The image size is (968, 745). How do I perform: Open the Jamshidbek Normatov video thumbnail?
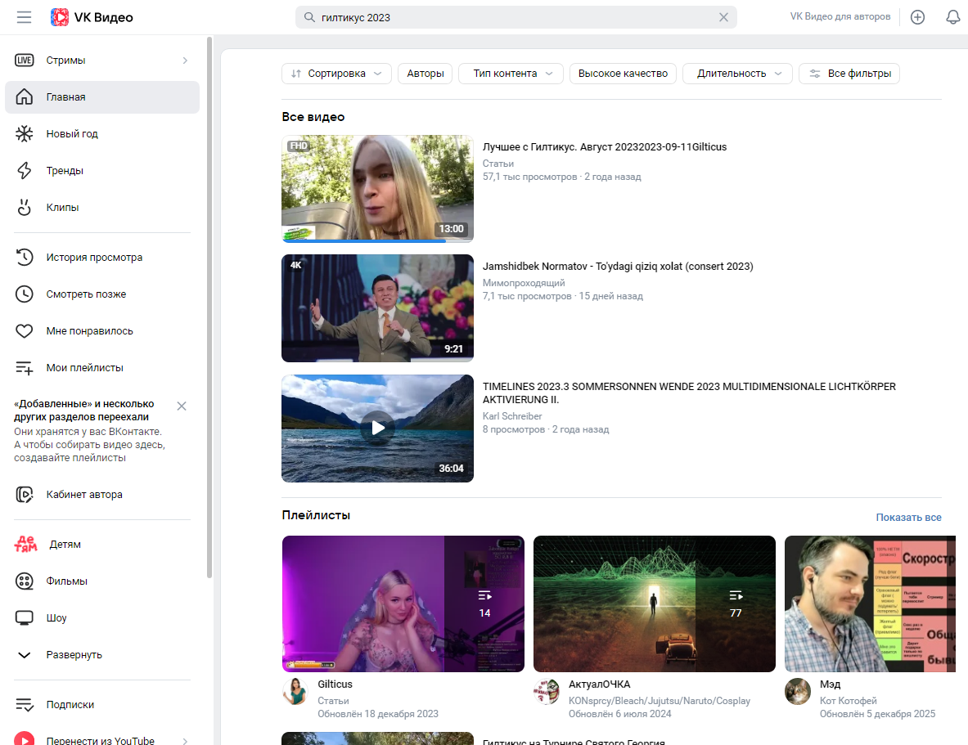pos(377,308)
